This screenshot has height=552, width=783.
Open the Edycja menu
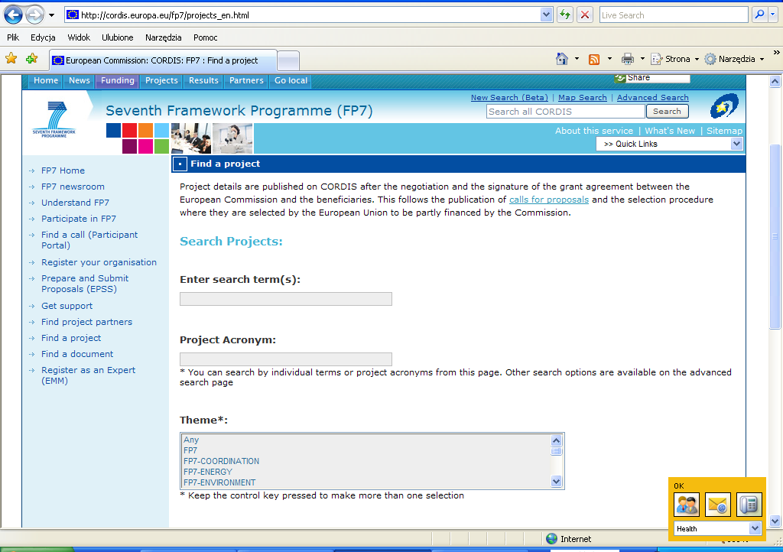click(43, 37)
